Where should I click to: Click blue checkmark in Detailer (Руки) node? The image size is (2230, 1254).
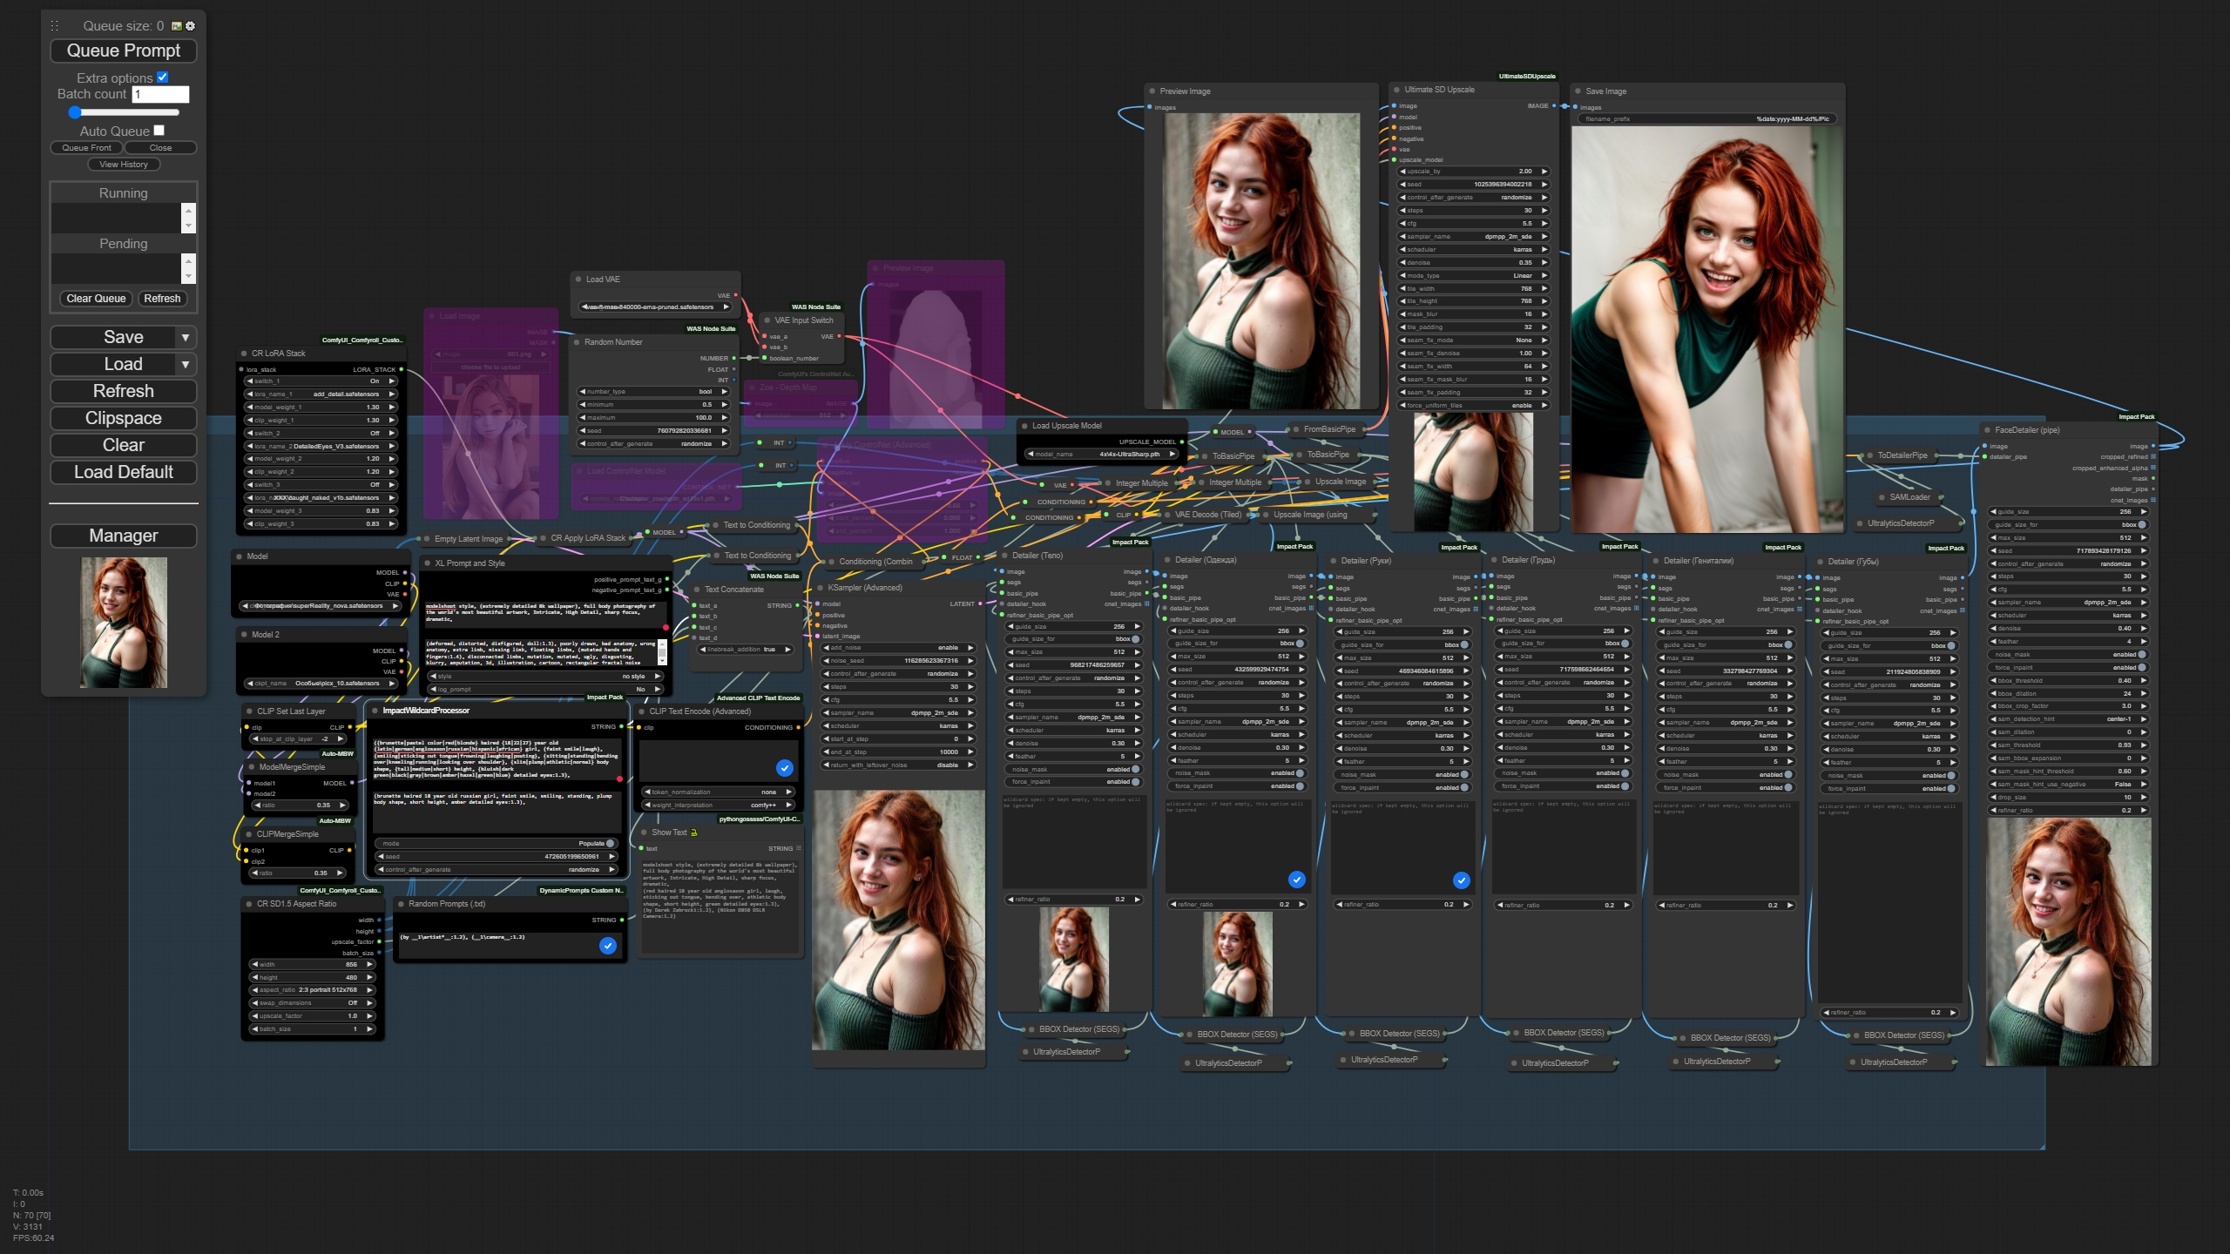[1461, 880]
